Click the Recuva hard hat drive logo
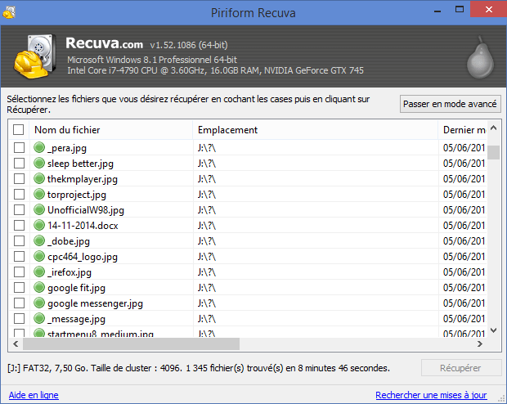The width and height of the screenshot is (507, 404). tap(34, 56)
